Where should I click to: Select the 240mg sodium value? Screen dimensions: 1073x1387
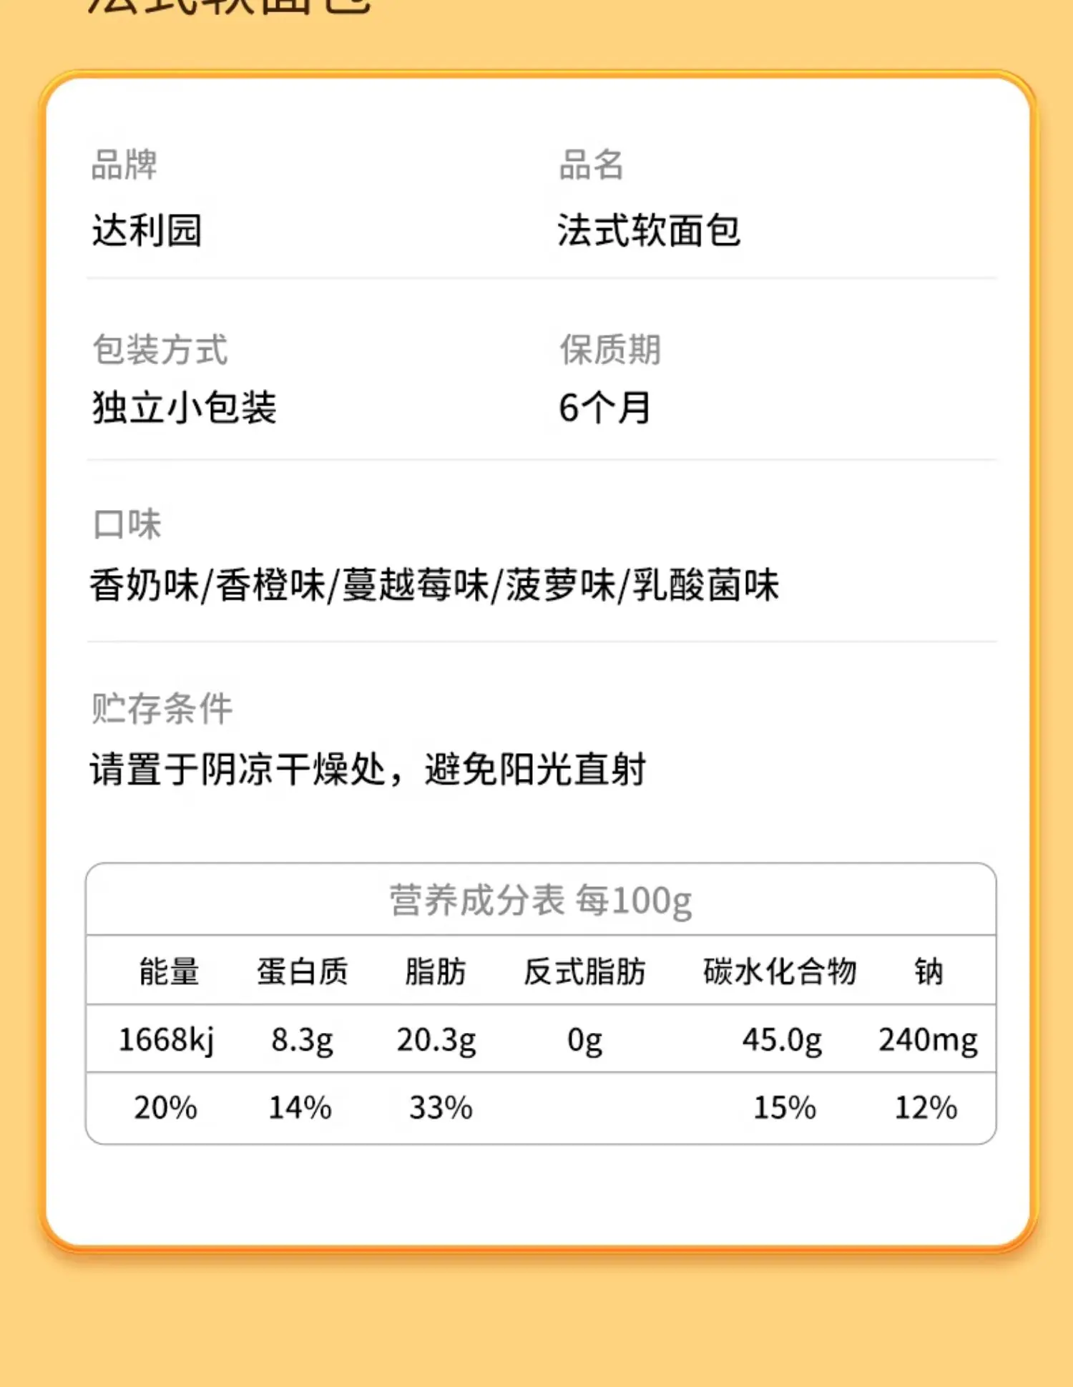pyautogui.click(x=928, y=1039)
